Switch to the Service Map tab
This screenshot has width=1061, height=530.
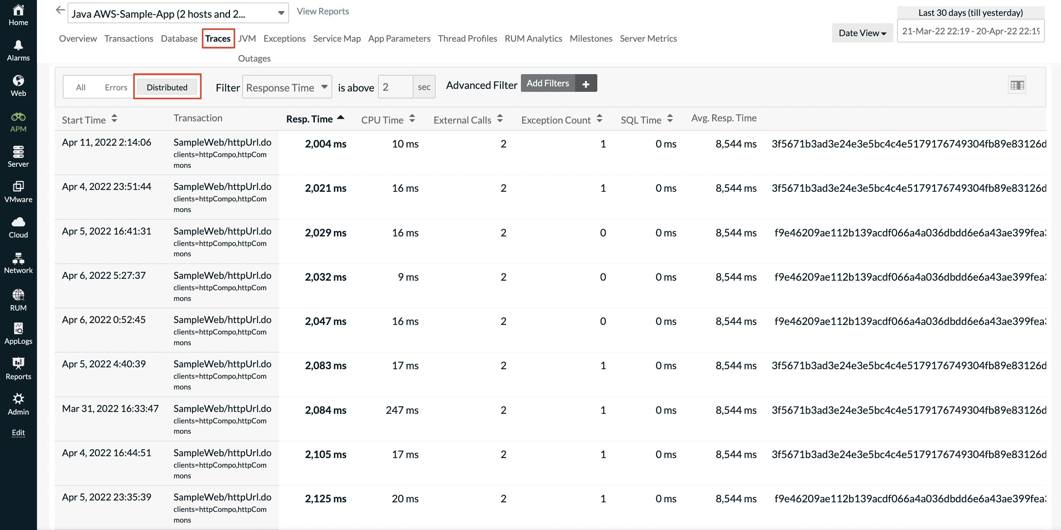(x=337, y=38)
